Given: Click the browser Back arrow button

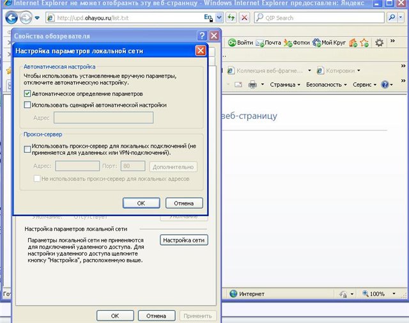Looking at the screenshot, I should [x=11, y=18].
